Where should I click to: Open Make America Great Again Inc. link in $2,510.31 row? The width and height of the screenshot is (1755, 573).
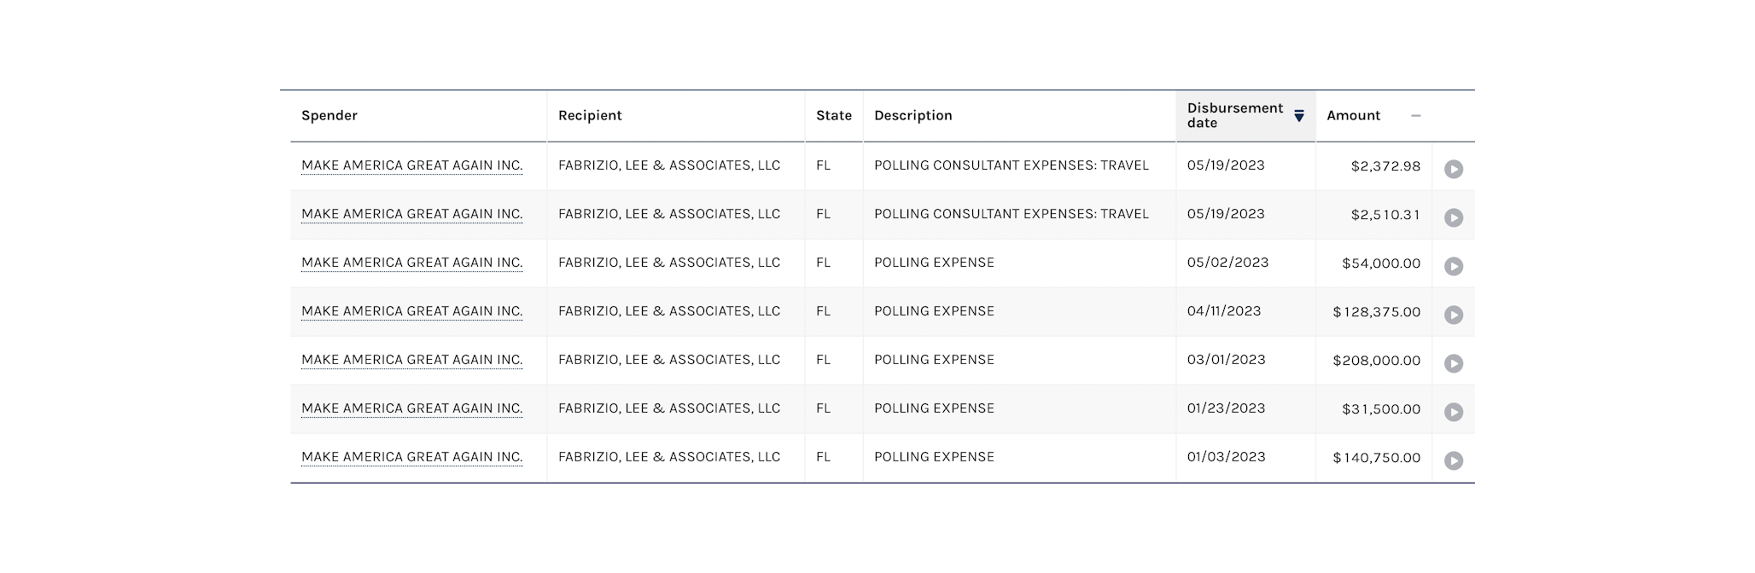point(412,214)
